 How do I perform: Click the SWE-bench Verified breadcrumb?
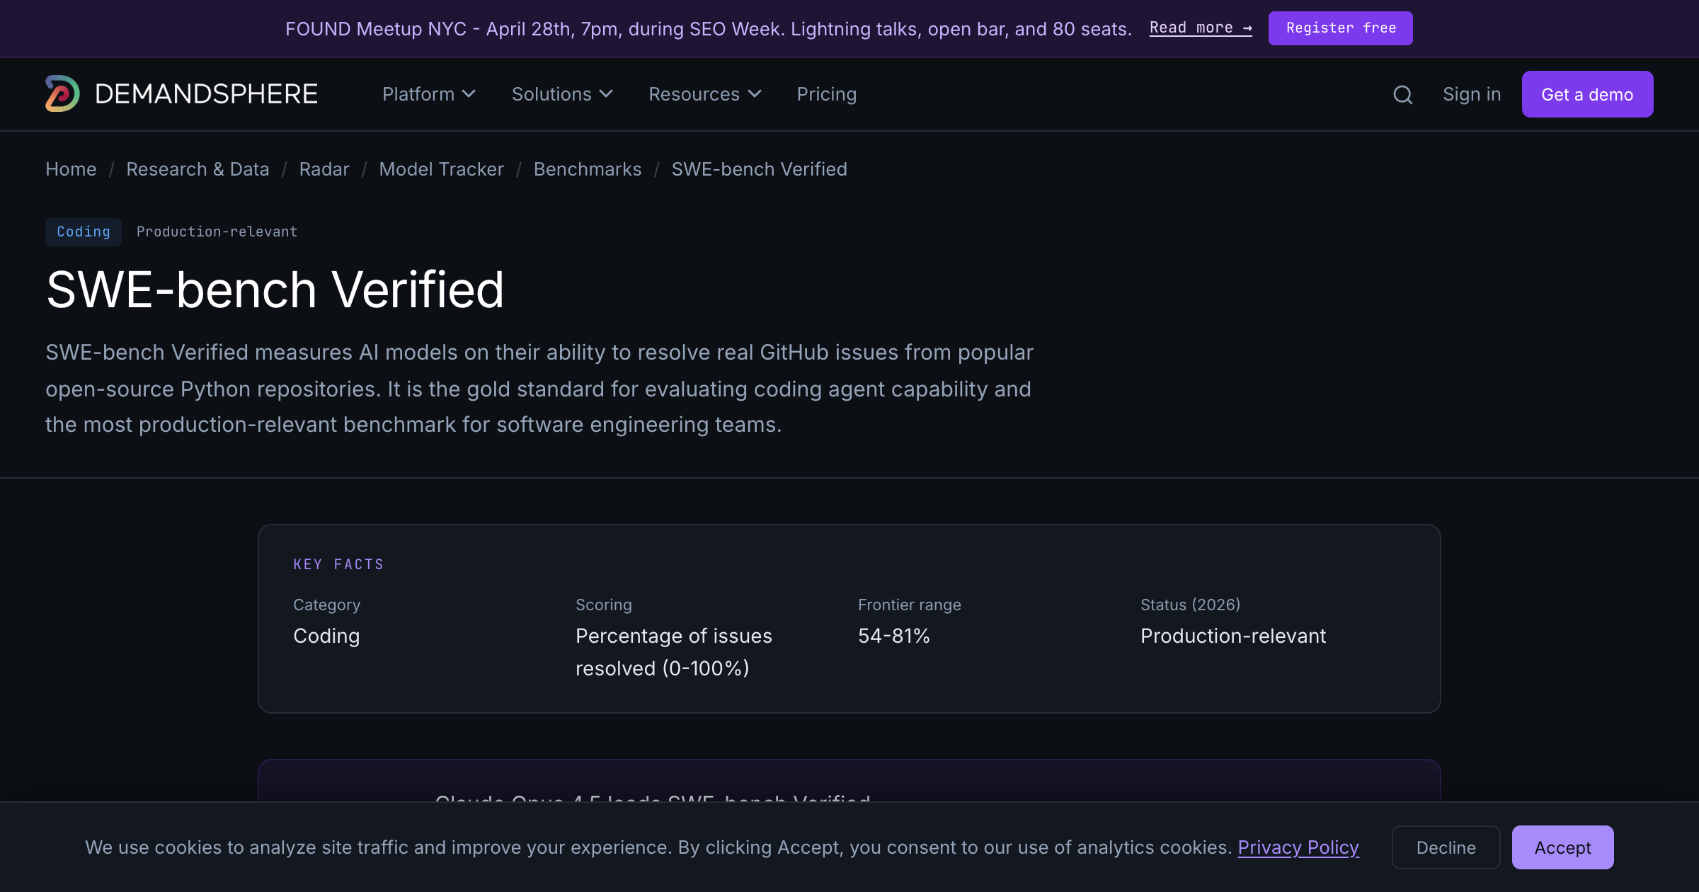click(x=759, y=169)
